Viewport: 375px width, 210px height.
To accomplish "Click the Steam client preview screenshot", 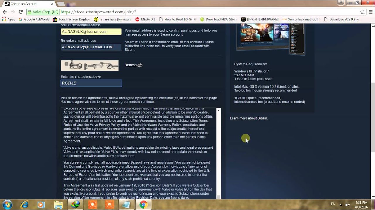I will (271, 39).
